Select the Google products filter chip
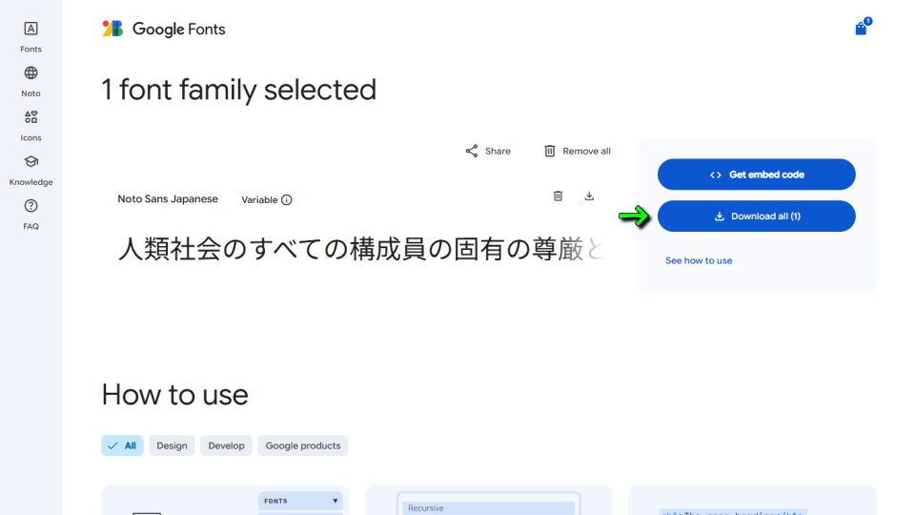 pyautogui.click(x=303, y=445)
